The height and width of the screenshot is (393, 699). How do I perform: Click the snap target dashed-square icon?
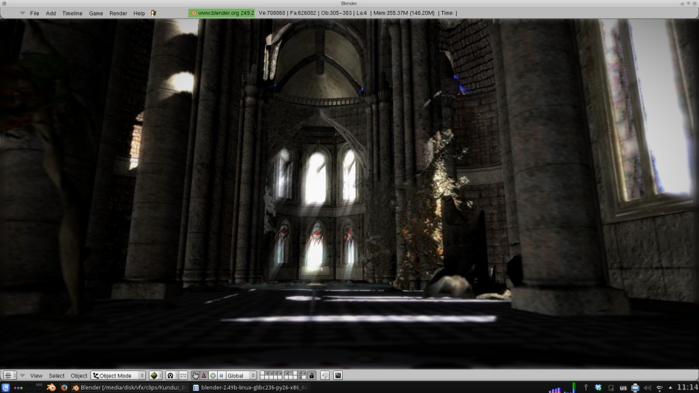coord(184,375)
